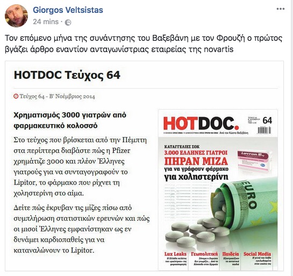Click the Giorgos Veltsistas name link
Viewport: 293px width, 276px height.
point(68,10)
